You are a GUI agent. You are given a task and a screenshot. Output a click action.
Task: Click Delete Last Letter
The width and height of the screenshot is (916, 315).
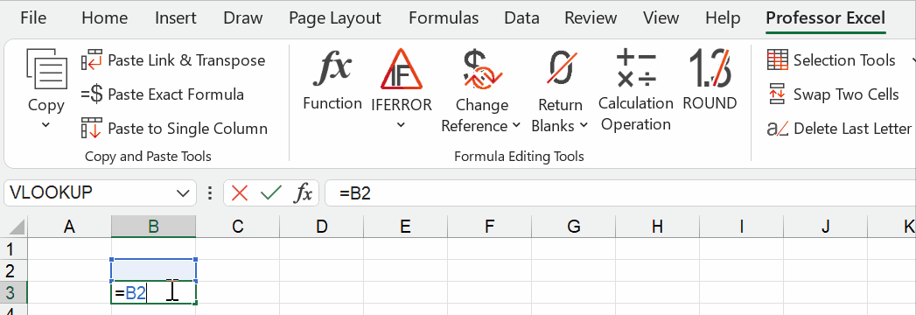839,128
